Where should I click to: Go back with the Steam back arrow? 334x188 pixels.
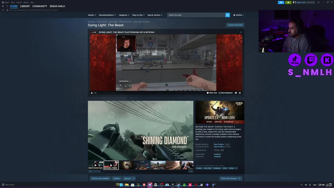click(3, 6)
